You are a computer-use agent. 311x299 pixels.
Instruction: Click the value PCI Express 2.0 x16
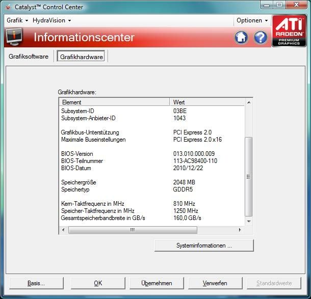click(197, 140)
